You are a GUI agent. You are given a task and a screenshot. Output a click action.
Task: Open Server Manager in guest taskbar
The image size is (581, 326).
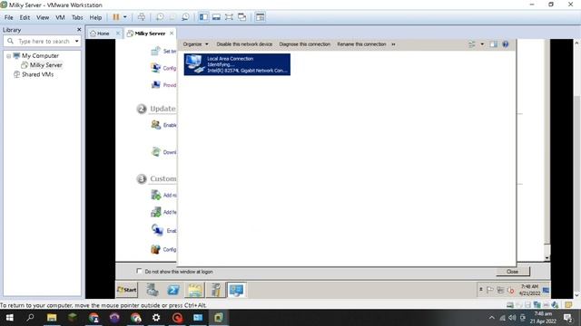pyautogui.click(x=152, y=290)
